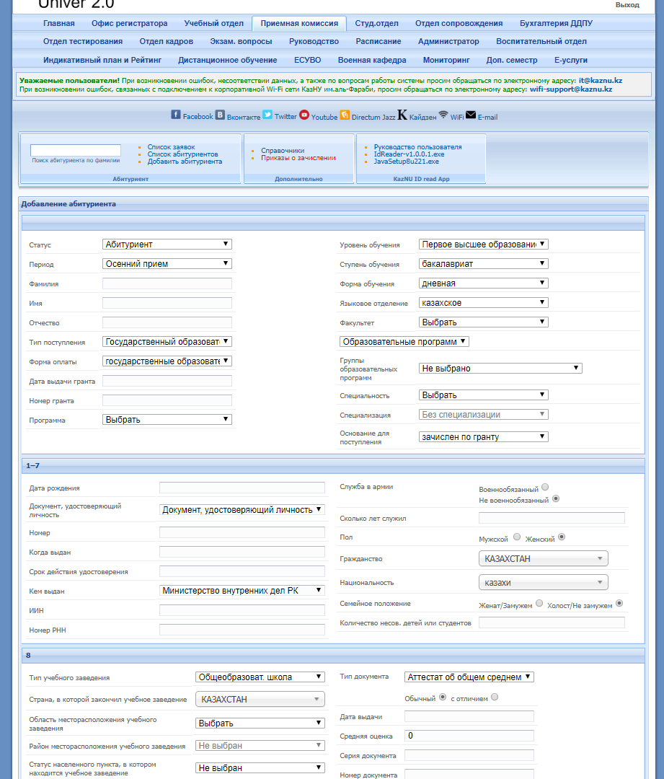Select the Женат/Замужем radio button
This screenshot has height=779, width=664.
[x=539, y=603]
